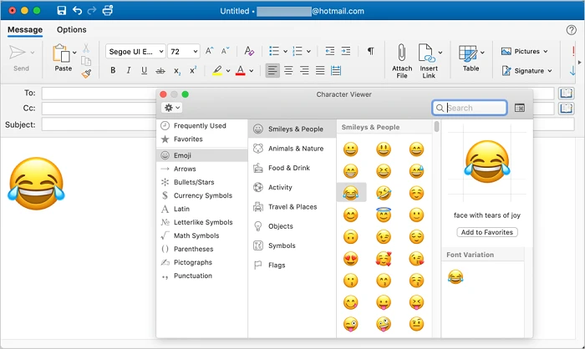Select the Format Painter brush icon
This screenshot has height=349, width=585.
point(86,73)
